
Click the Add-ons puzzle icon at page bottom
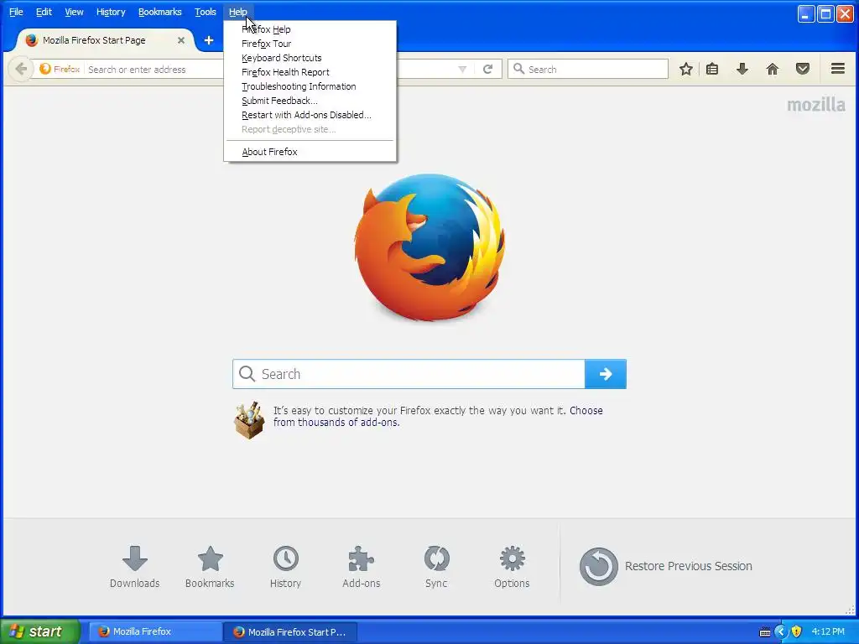[361, 558]
